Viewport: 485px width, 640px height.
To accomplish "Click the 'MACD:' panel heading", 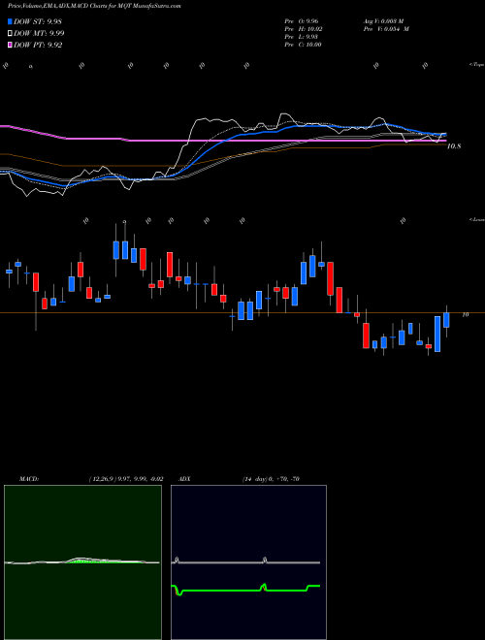I will (x=29, y=479).
